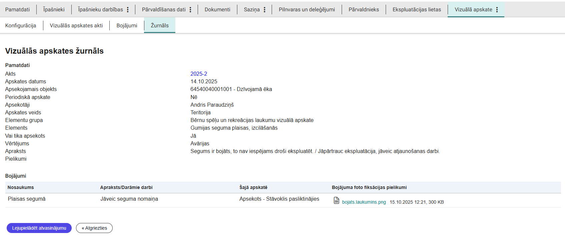Open the Konfigurācija sub-tab

pyautogui.click(x=21, y=26)
